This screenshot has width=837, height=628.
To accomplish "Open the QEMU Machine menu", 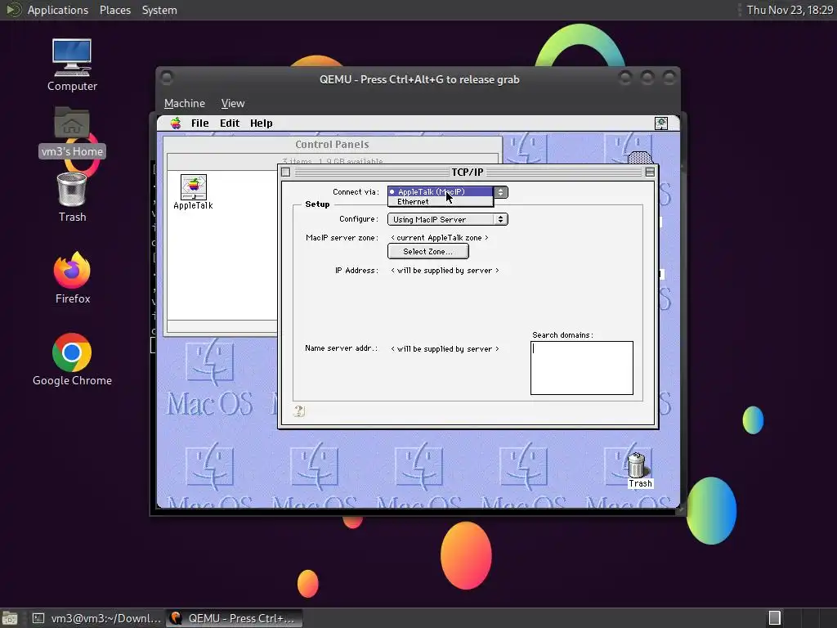I will click(184, 104).
